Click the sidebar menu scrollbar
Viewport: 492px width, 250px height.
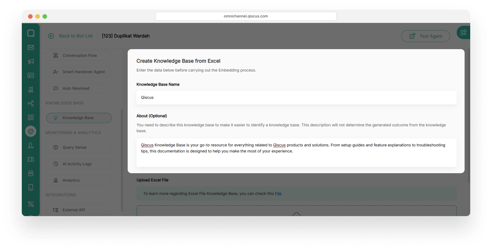click(122, 160)
